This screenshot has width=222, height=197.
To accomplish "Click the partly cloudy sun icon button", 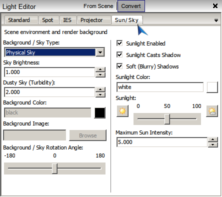I will [212, 111].
